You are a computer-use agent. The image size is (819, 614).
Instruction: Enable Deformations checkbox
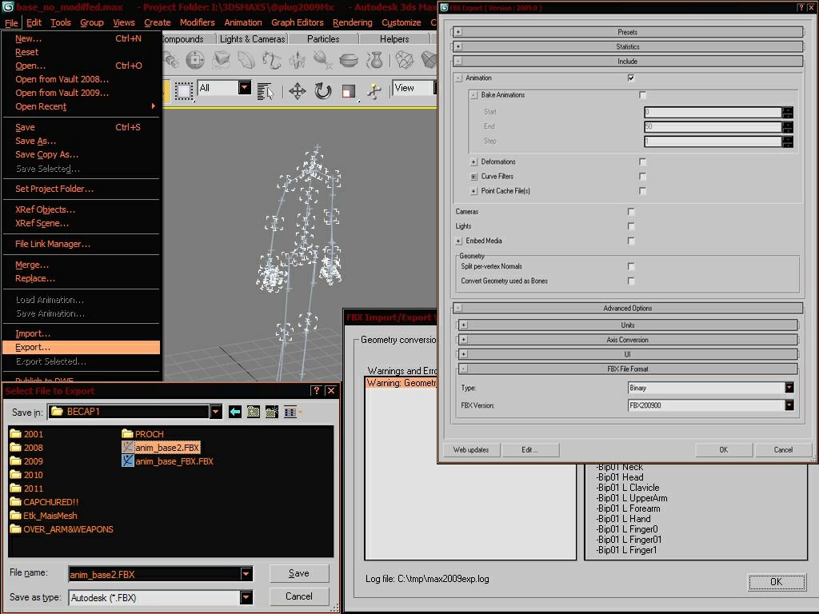pos(642,161)
